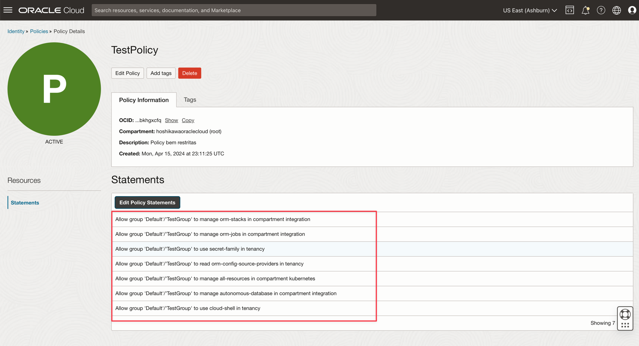639x346 pixels.
Task: Open Cloud Shell developer tools icon
Action: click(x=570, y=10)
